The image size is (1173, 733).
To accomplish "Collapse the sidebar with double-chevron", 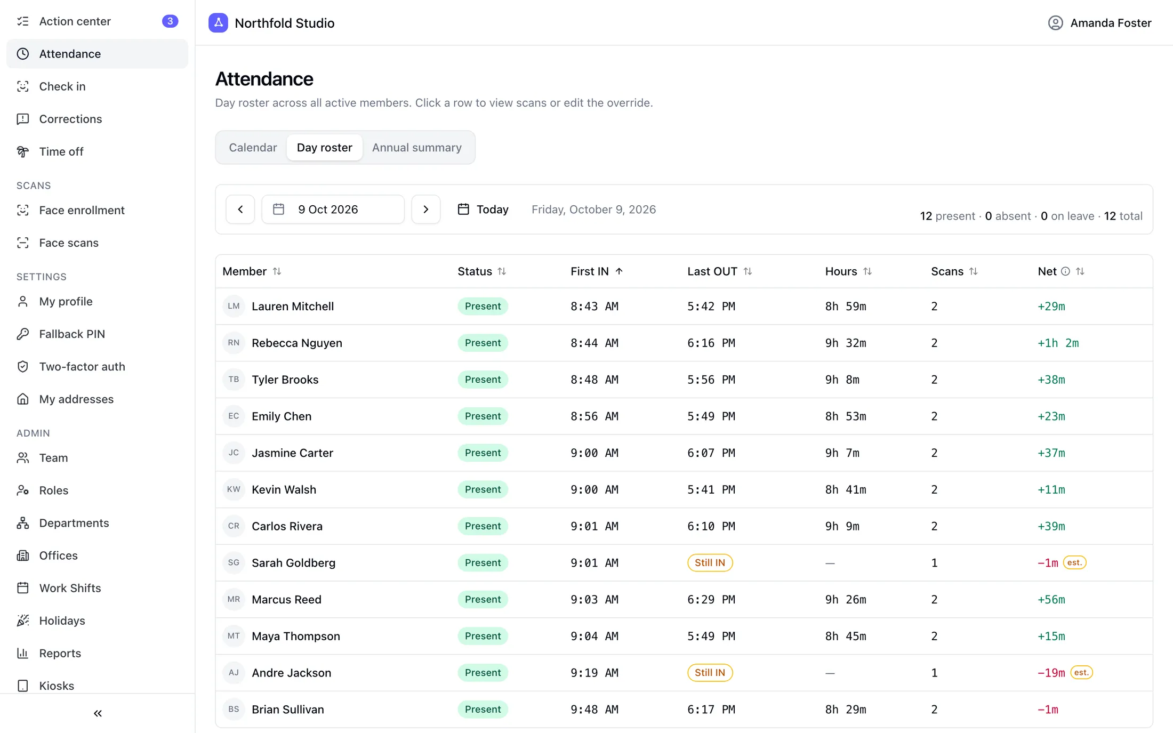I will pyautogui.click(x=98, y=713).
